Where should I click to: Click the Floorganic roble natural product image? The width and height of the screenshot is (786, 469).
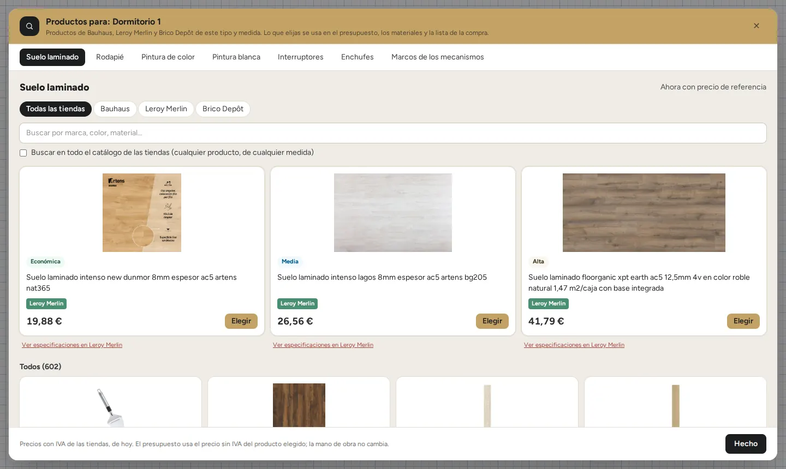click(644, 213)
